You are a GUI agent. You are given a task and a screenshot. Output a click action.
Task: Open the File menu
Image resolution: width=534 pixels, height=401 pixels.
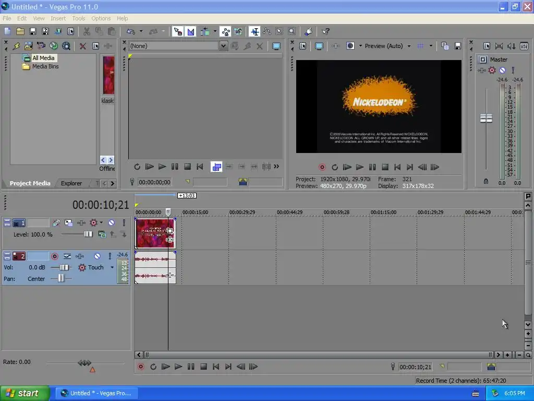7,18
